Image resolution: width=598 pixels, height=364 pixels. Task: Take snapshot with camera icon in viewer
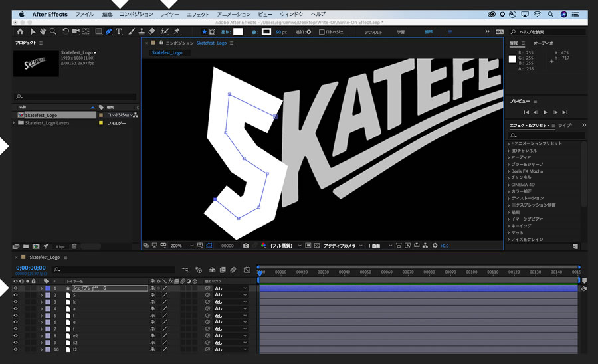(246, 246)
